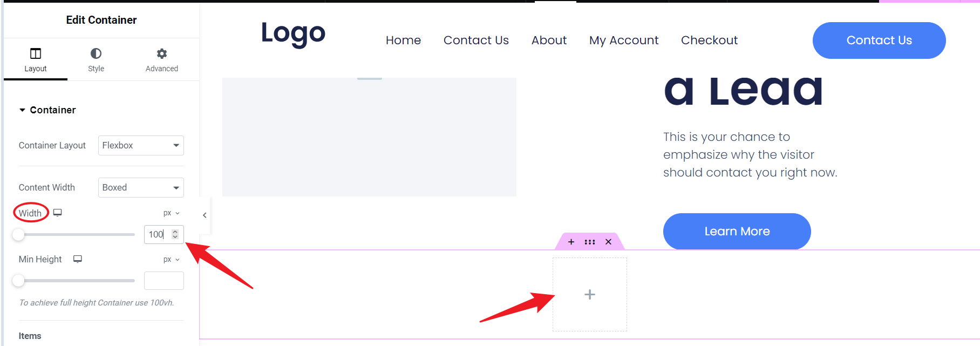Change the Min Height unit from px
The image size is (980, 346).
click(171, 260)
